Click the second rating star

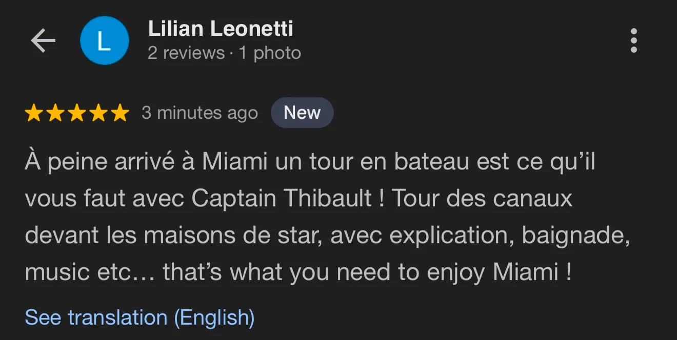click(x=55, y=113)
